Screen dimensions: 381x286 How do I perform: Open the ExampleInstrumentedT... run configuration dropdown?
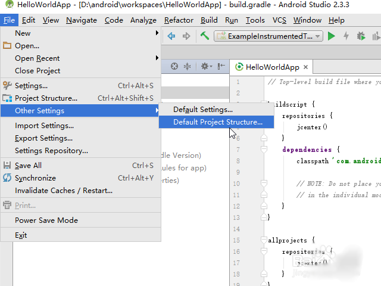(x=268, y=36)
